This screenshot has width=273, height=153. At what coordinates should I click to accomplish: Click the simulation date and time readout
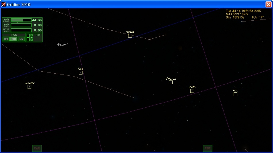243,11
